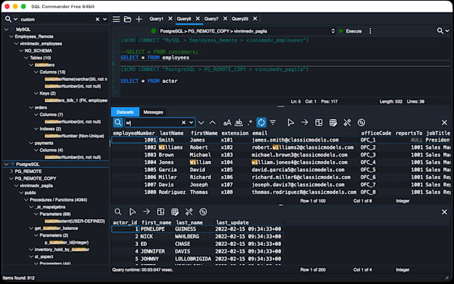Collapse the MySQL tree node
Screen dimensions: 454x284
(7, 29)
